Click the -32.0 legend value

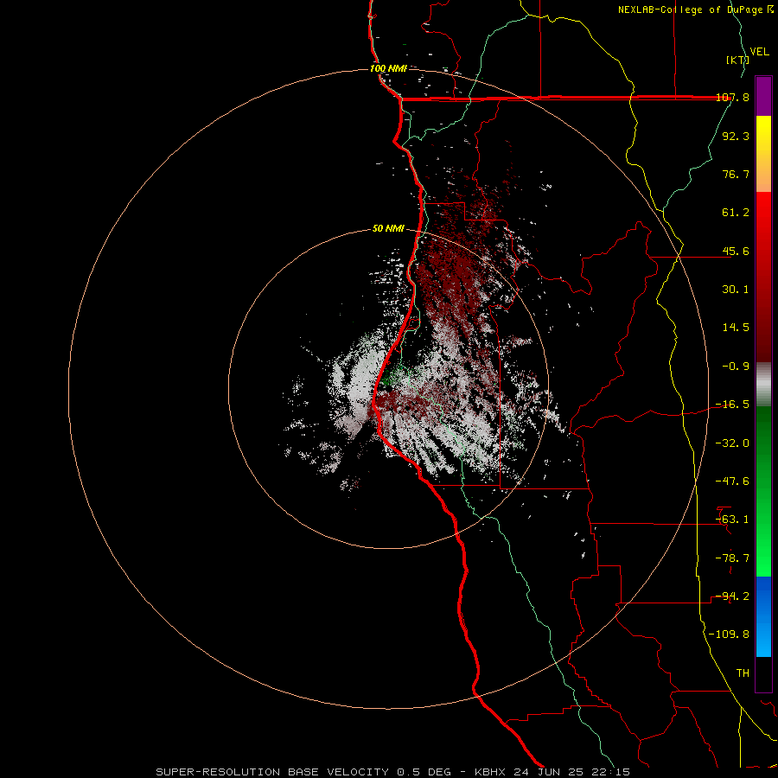pos(732,443)
